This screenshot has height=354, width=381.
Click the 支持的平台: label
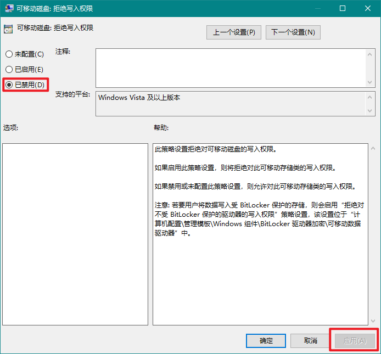click(x=72, y=94)
